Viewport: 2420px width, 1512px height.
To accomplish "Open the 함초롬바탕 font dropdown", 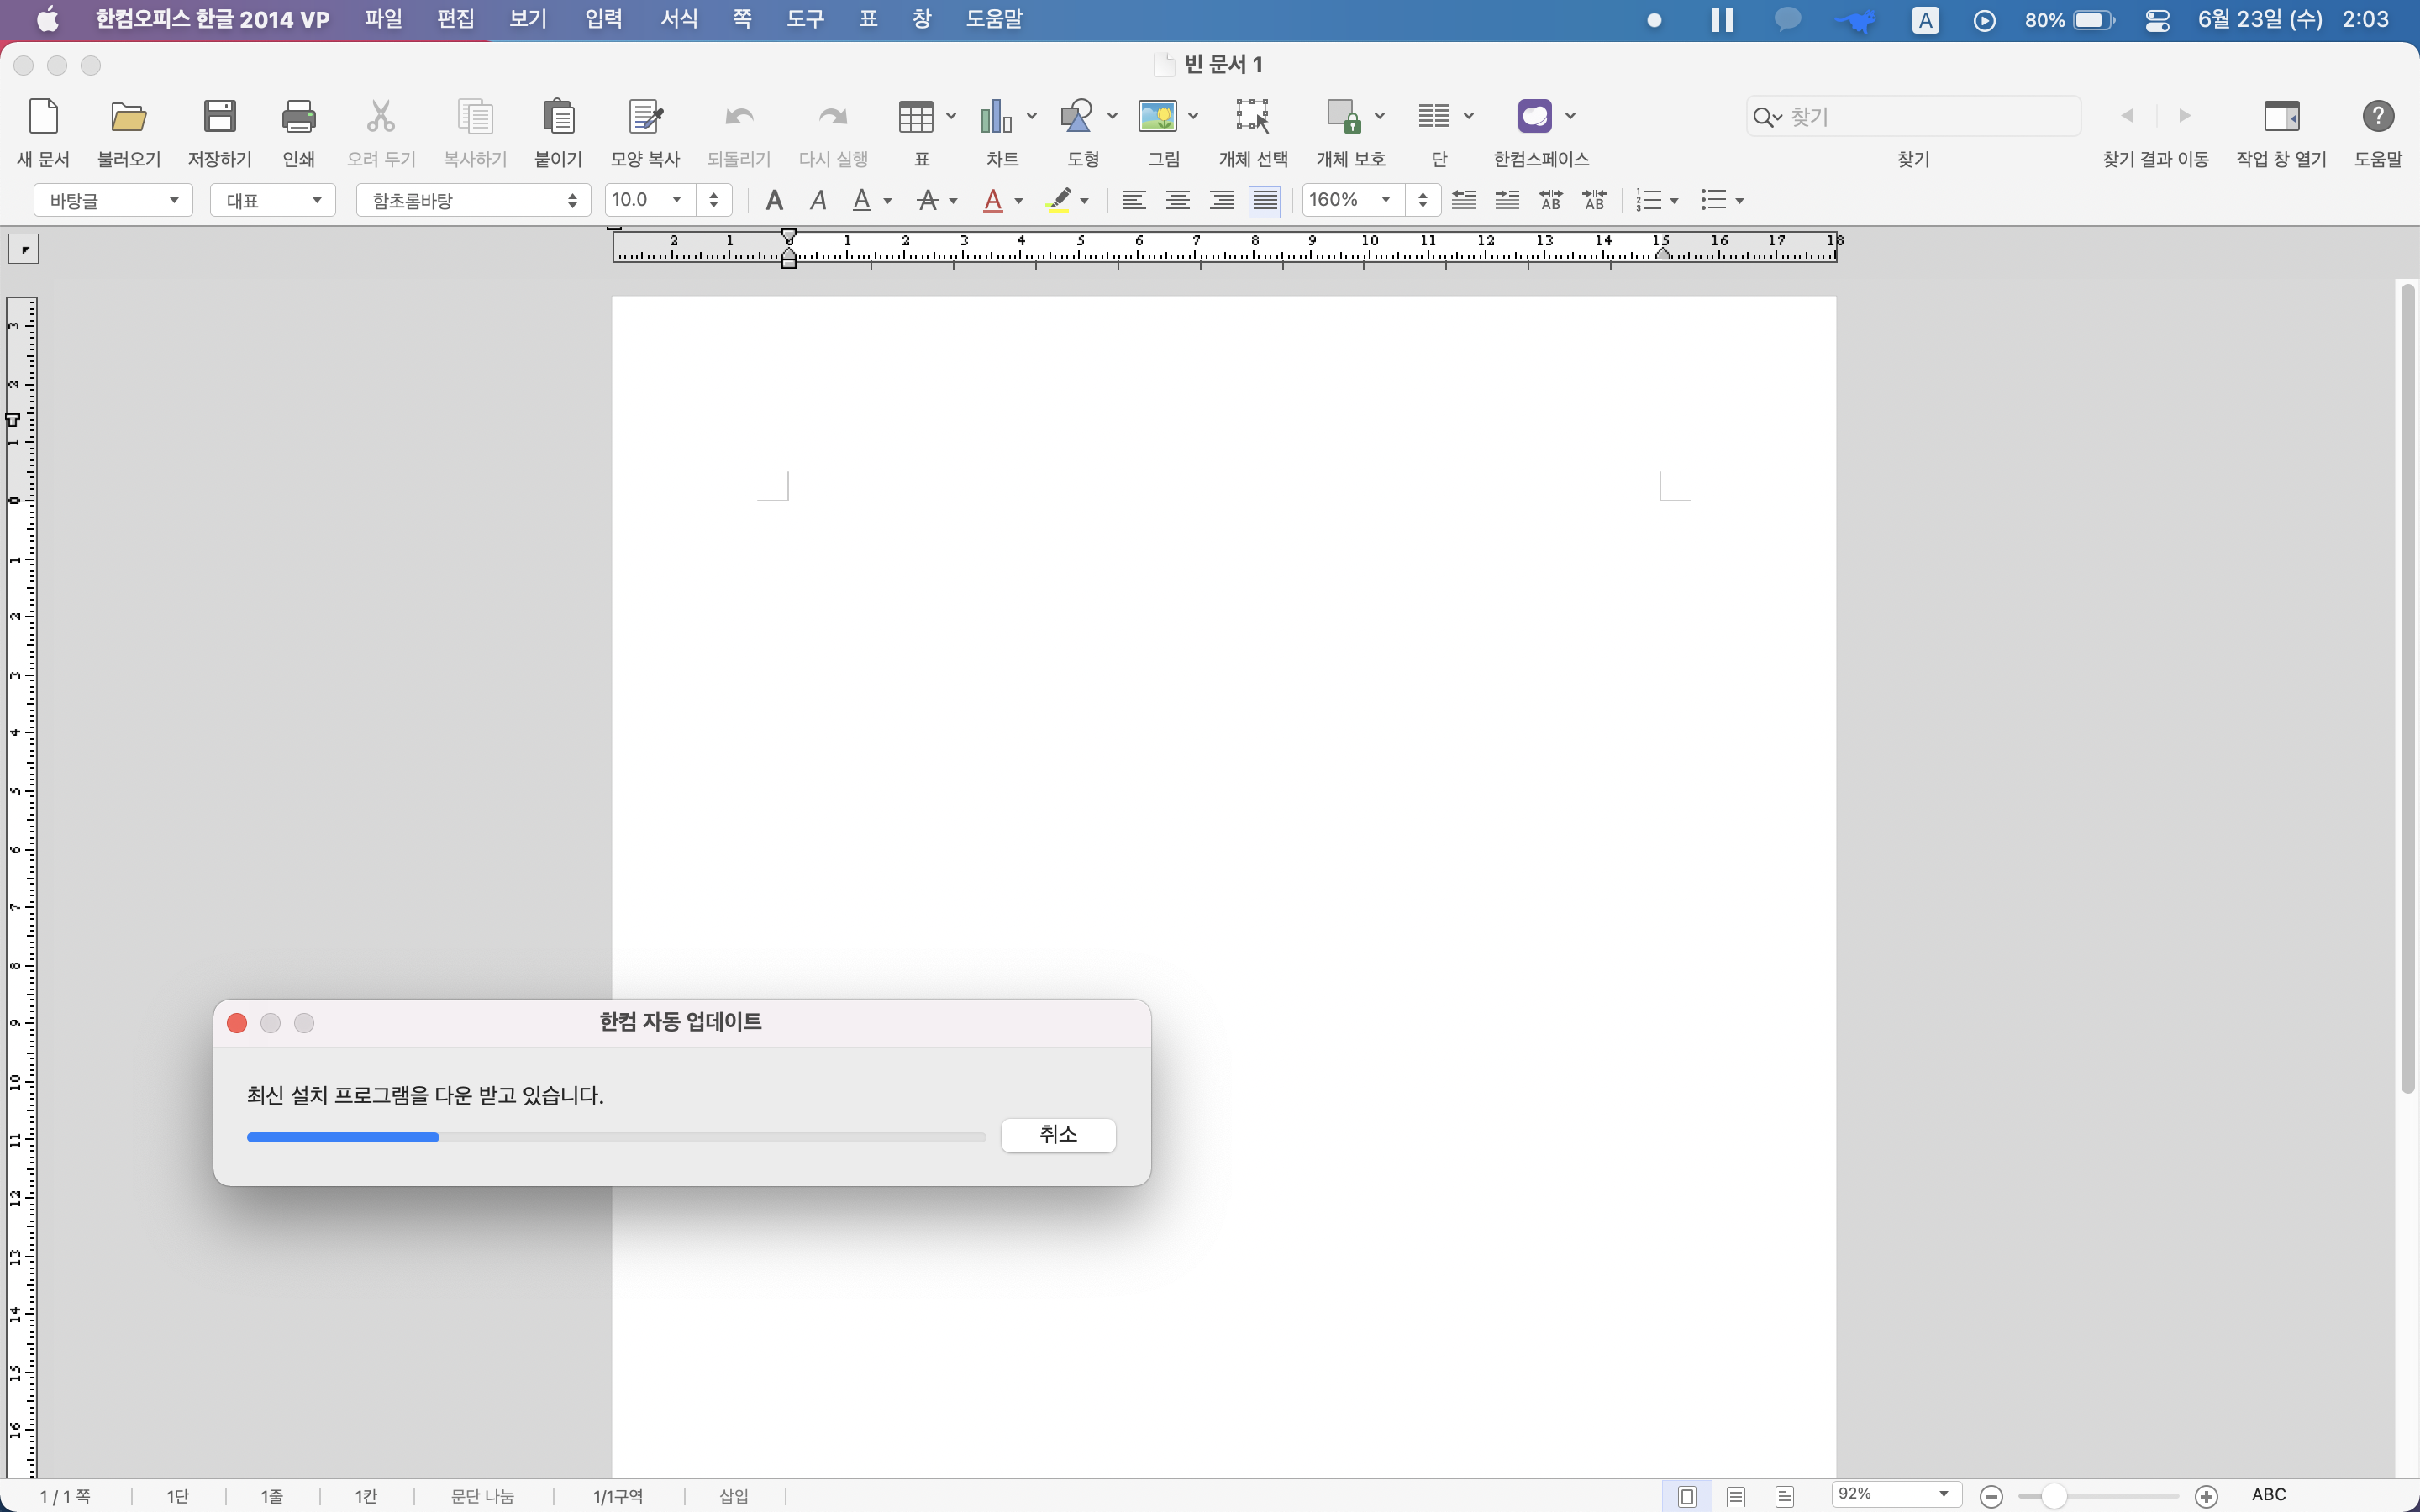I will [473, 200].
